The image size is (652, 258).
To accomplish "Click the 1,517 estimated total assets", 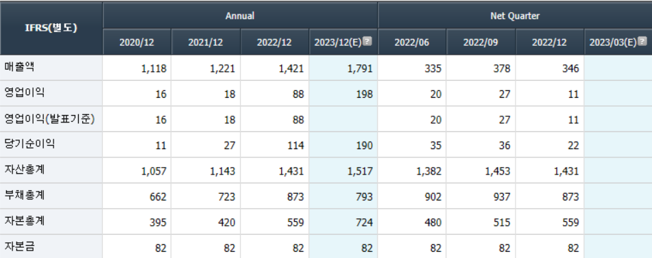I will [360, 172].
